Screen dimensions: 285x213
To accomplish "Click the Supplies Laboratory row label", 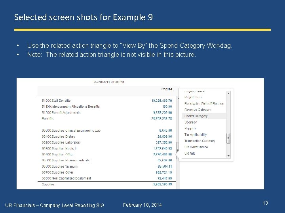I will [61, 142].
